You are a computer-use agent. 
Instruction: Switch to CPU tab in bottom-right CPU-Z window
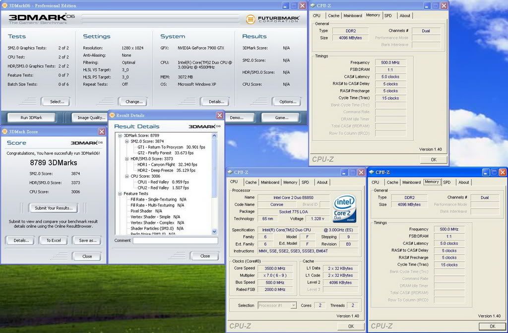pos(375,182)
